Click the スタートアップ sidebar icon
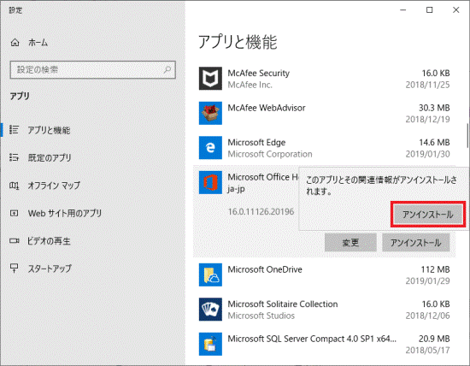 point(14,268)
